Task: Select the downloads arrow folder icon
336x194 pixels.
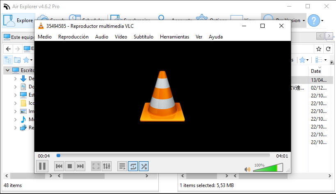Action: 23,79
